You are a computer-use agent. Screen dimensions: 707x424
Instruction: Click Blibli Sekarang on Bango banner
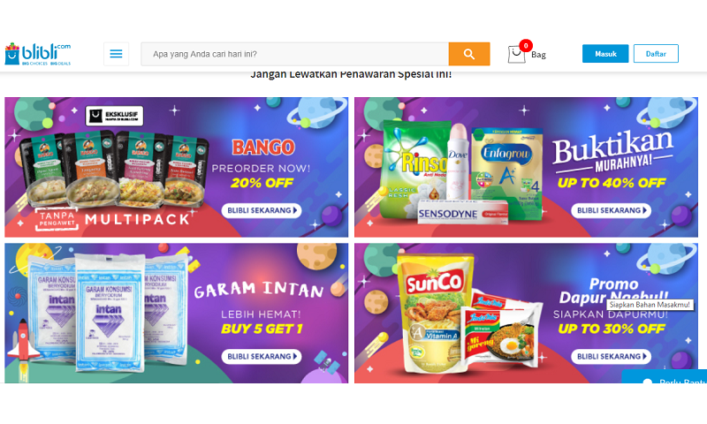point(262,210)
